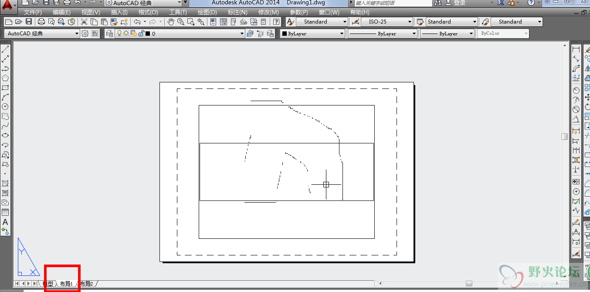The image size is (590, 292).
Task: Select the Polyline tool
Action: point(5,69)
